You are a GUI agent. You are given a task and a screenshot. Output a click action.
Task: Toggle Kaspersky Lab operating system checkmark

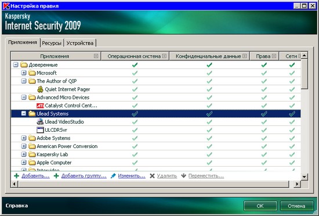click(135, 154)
